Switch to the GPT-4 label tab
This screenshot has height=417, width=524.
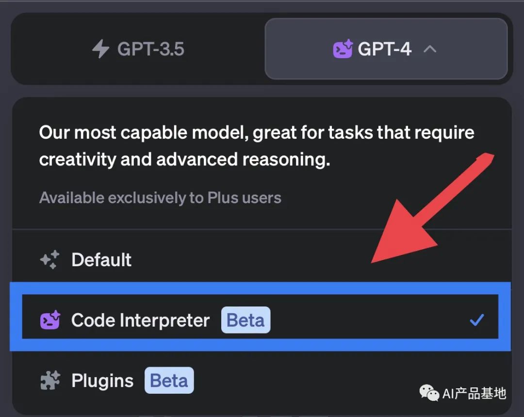[x=385, y=49]
